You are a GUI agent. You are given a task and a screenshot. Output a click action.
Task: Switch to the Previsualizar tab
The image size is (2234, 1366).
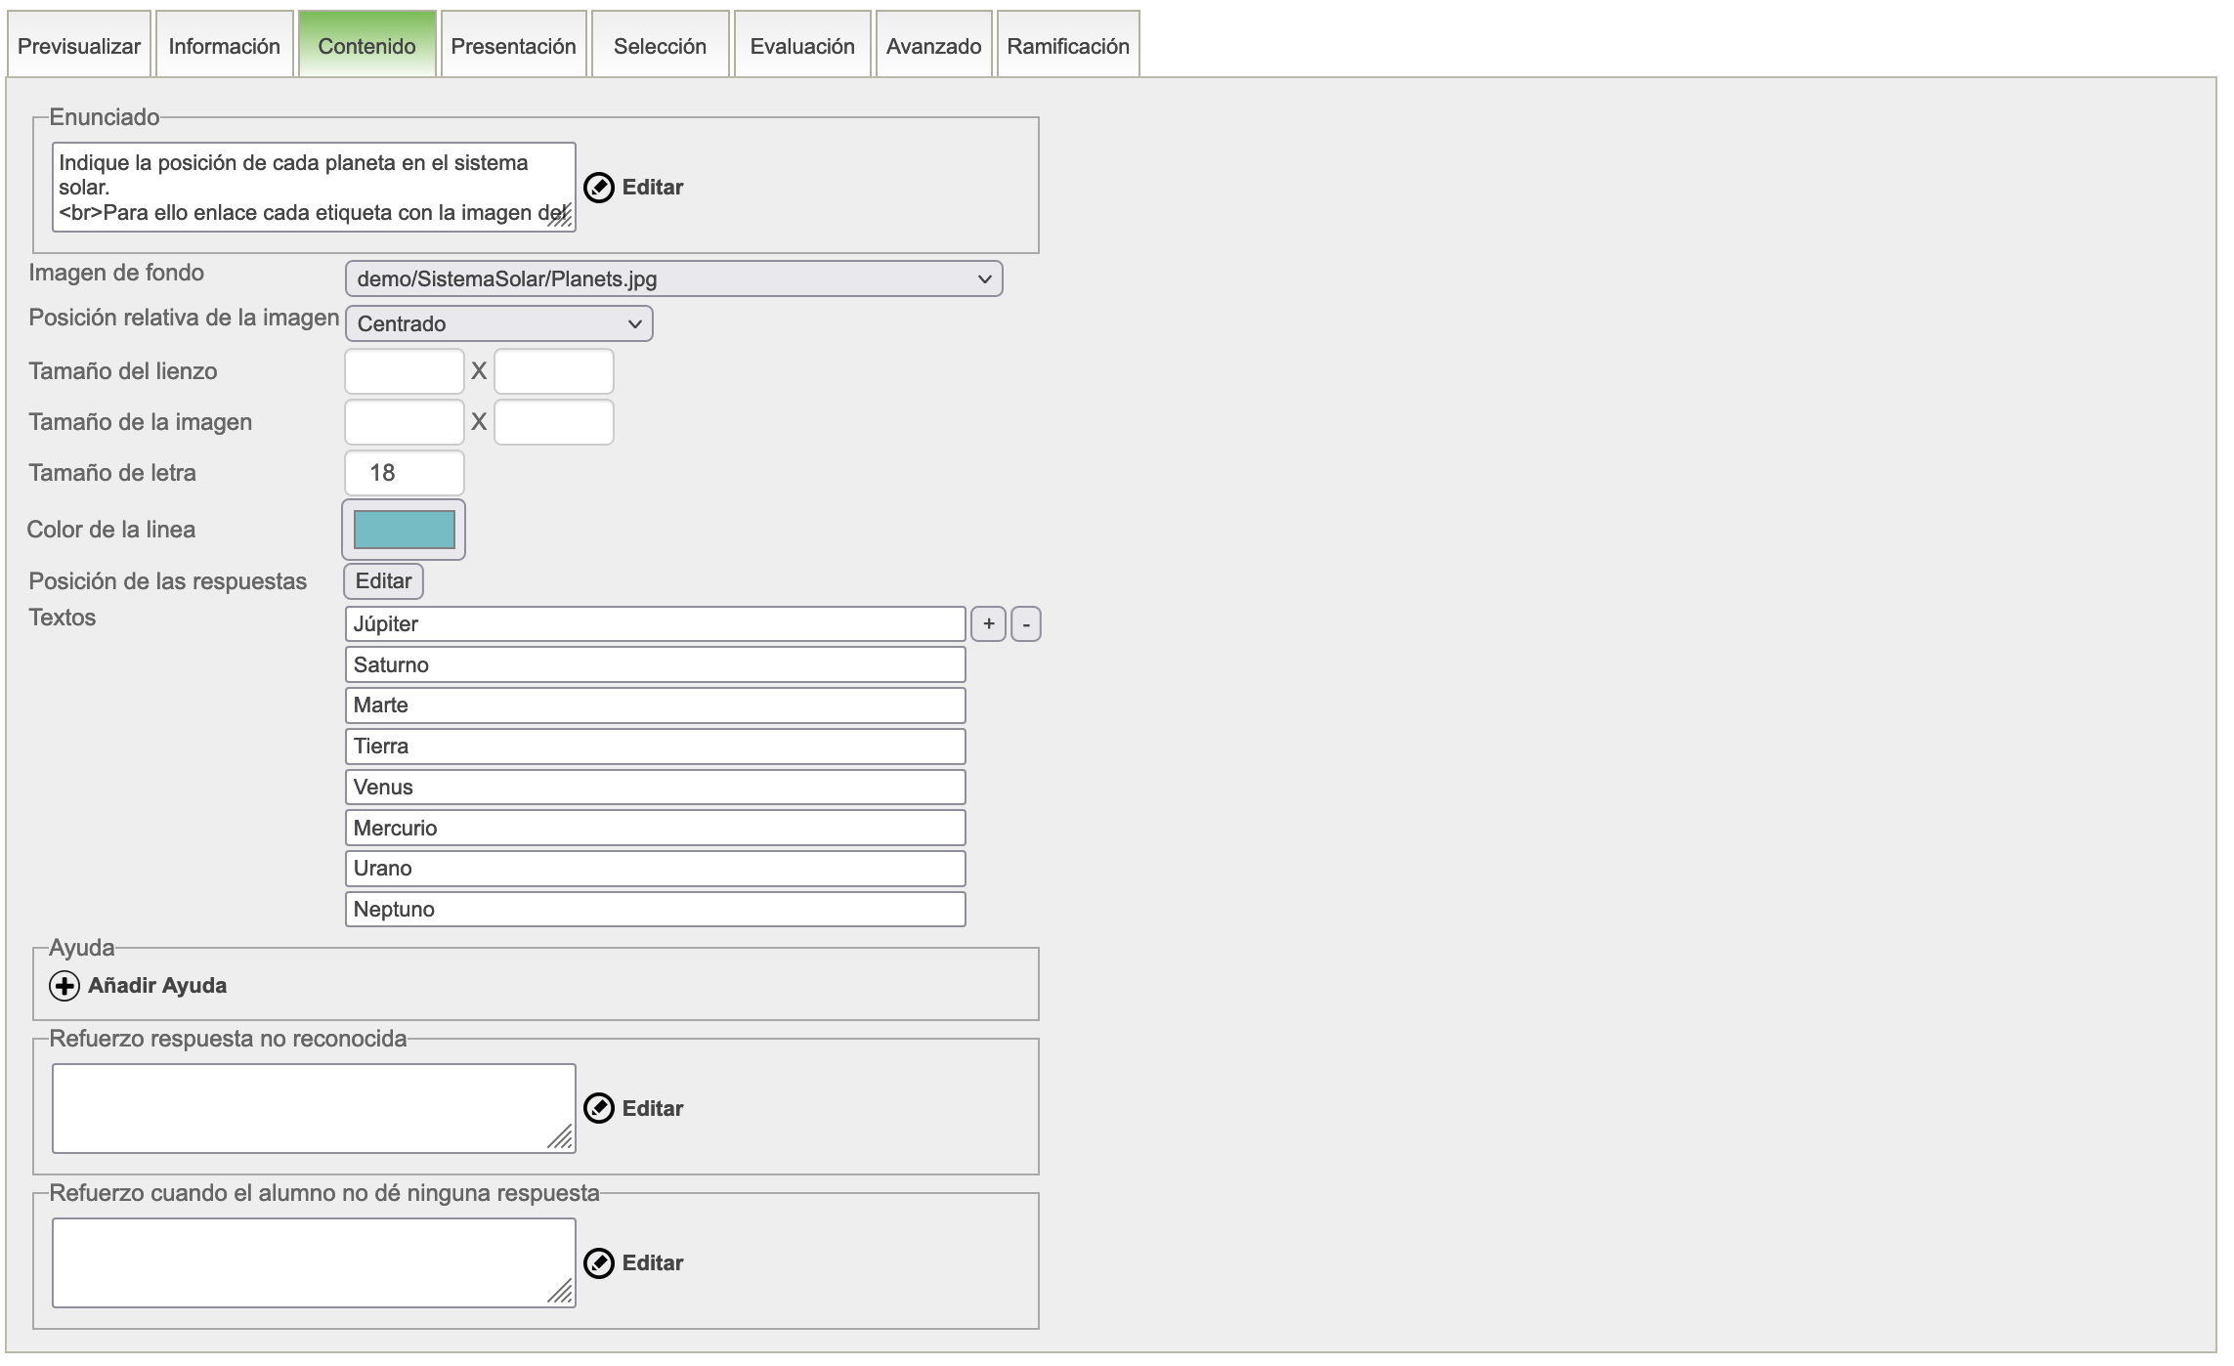tap(79, 46)
